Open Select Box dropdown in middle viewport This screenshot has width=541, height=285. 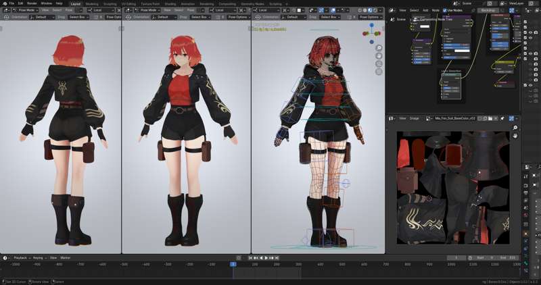coord(199,17)
